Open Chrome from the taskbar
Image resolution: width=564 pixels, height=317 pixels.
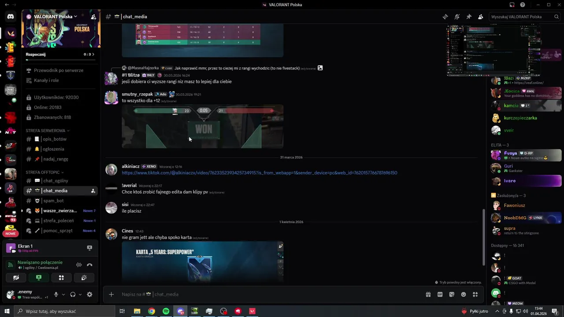152,311
